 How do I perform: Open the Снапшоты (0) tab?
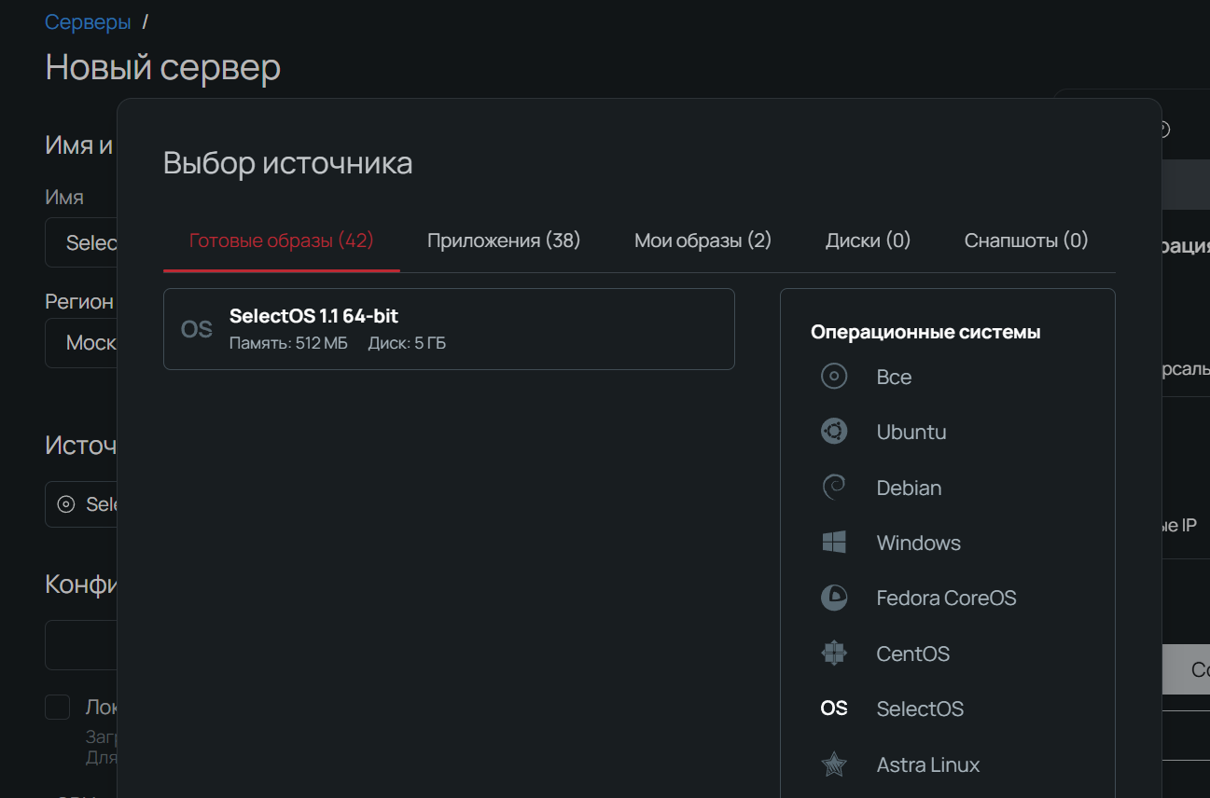click(1025, 241)
